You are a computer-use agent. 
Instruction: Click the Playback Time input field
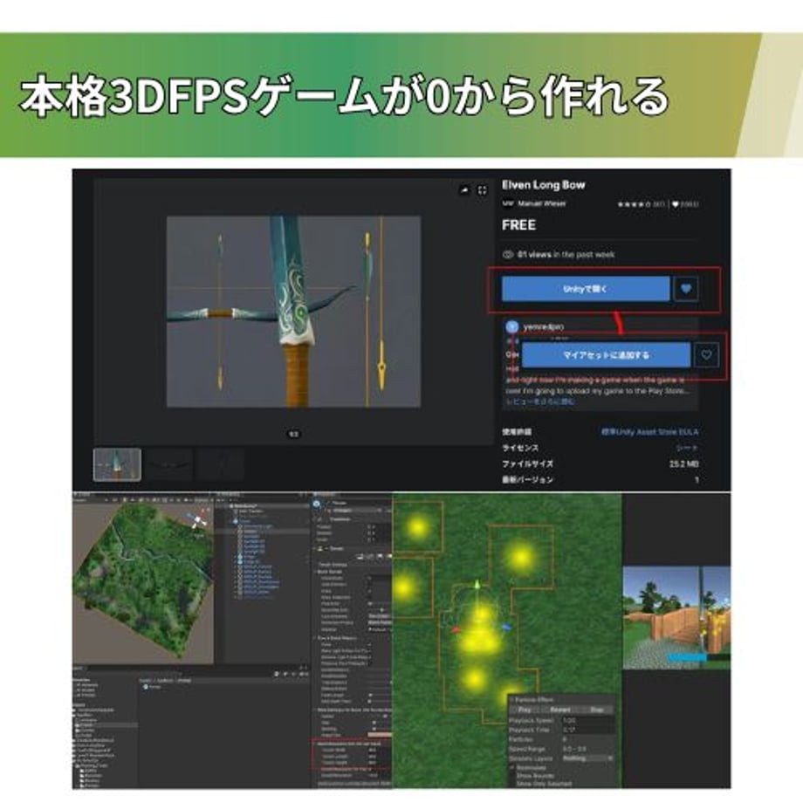(x=588, y=730)
